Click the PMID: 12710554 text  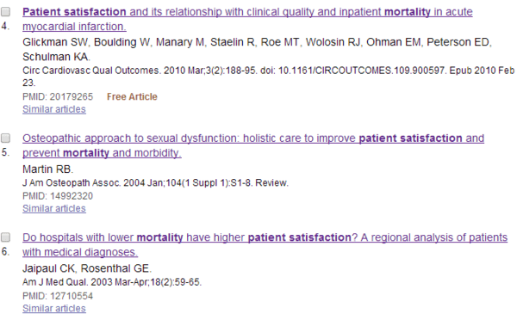pos(58,296)
